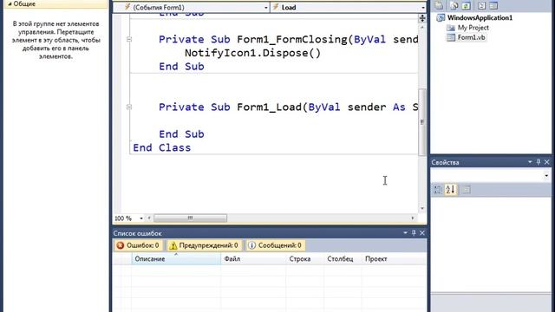Open the object selector dropdown in Свойства panel
This screenshot has height=312, width=555.
click(x=546, y=175)
